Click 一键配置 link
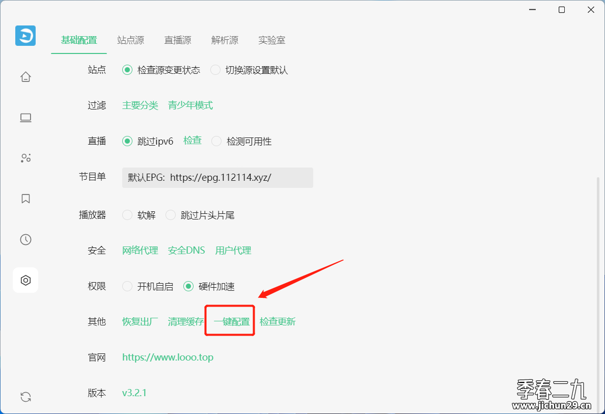The image size is (605, 414). pos(232,321)
